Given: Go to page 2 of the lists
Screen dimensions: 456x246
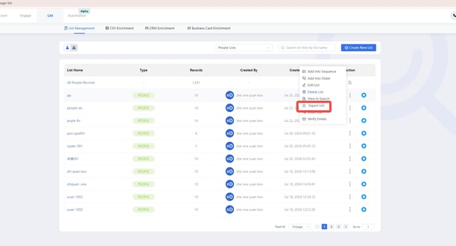Looking at the screenshot, I should (331, 227).
